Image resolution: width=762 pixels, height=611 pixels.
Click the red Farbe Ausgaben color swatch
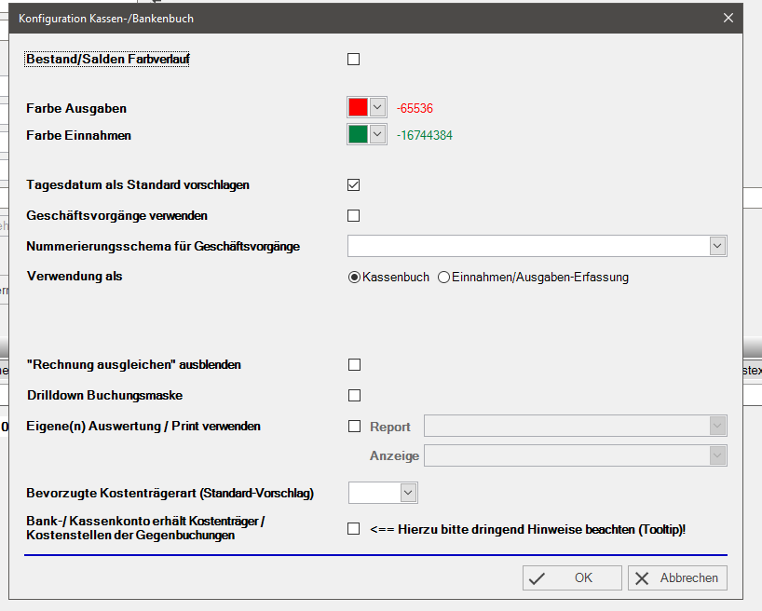click(x=359, y=107)
